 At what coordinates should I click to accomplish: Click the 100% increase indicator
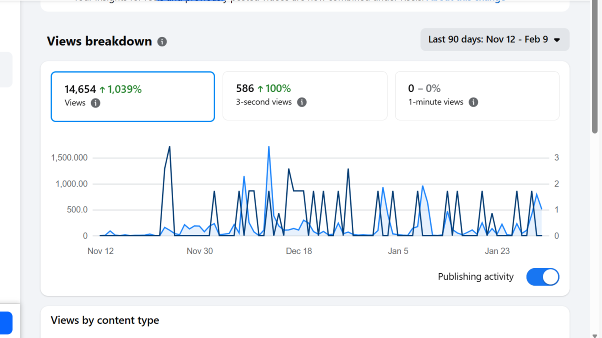click(x=274, y=88)
